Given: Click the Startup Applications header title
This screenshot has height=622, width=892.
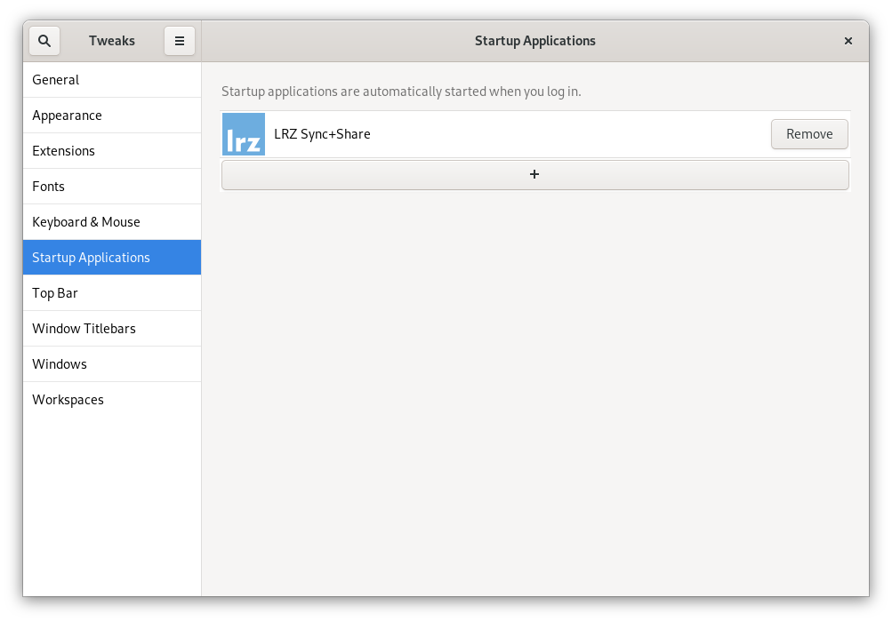Looking at the screenshot, I should [x=534, y=41].
